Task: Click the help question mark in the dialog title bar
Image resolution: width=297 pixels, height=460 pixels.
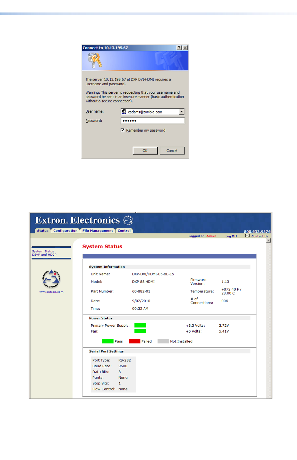Action: tap(179, 48)
